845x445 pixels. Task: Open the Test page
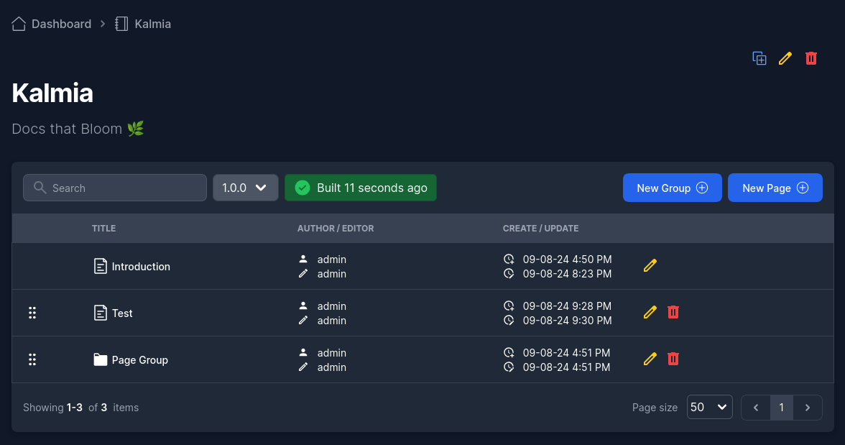[122, 313]
